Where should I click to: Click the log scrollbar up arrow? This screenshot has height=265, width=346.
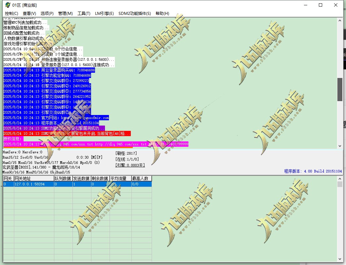[x=340, y=20]
